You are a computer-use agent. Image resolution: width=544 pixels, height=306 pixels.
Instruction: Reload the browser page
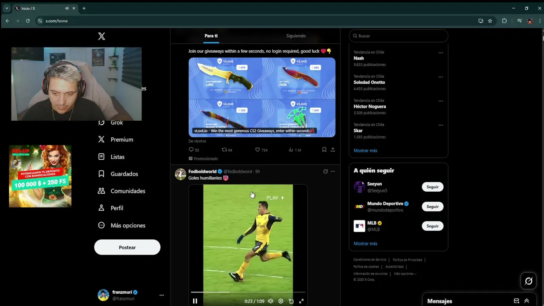pos(28,21)
